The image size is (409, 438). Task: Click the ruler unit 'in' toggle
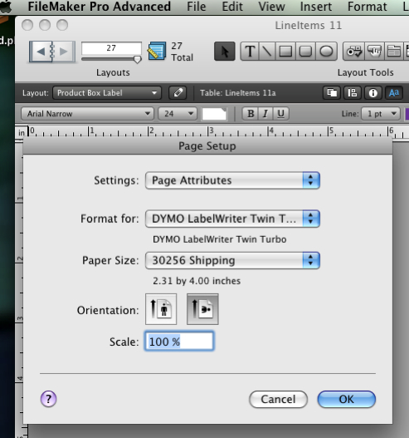[22, 133]
